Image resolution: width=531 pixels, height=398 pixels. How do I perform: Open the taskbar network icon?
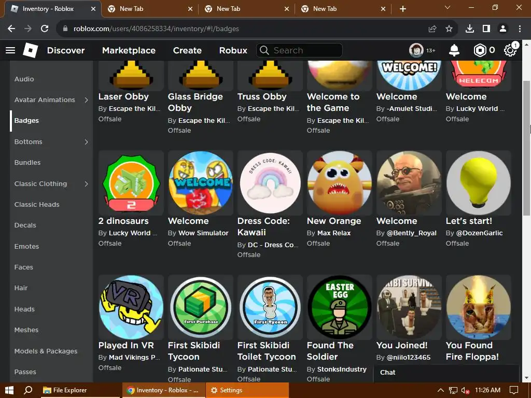tap(453, 390)
